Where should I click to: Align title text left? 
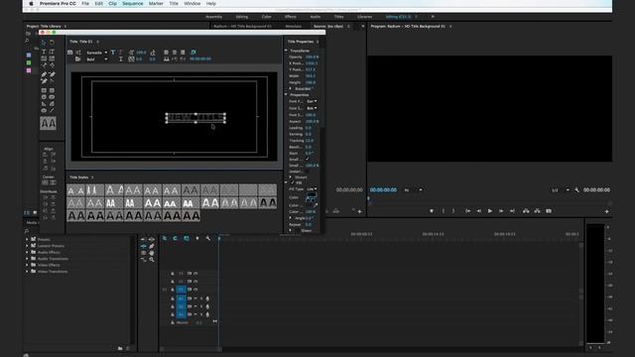(167, 53)
